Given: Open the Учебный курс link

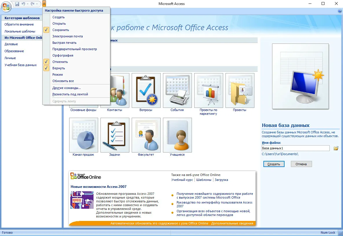Looking at the screenshot, I should click(x=182, y=180).
